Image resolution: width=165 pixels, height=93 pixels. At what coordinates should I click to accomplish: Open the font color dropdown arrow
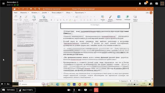tap(77, 20)
